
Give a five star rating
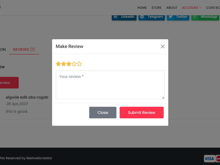coord(79,64)
